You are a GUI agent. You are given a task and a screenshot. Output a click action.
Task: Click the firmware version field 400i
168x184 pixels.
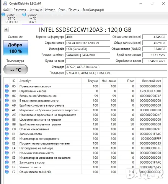click(x=88, y=37)
